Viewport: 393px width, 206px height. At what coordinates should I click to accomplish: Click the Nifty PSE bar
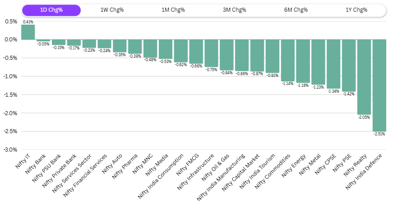[x=348, y=65]
